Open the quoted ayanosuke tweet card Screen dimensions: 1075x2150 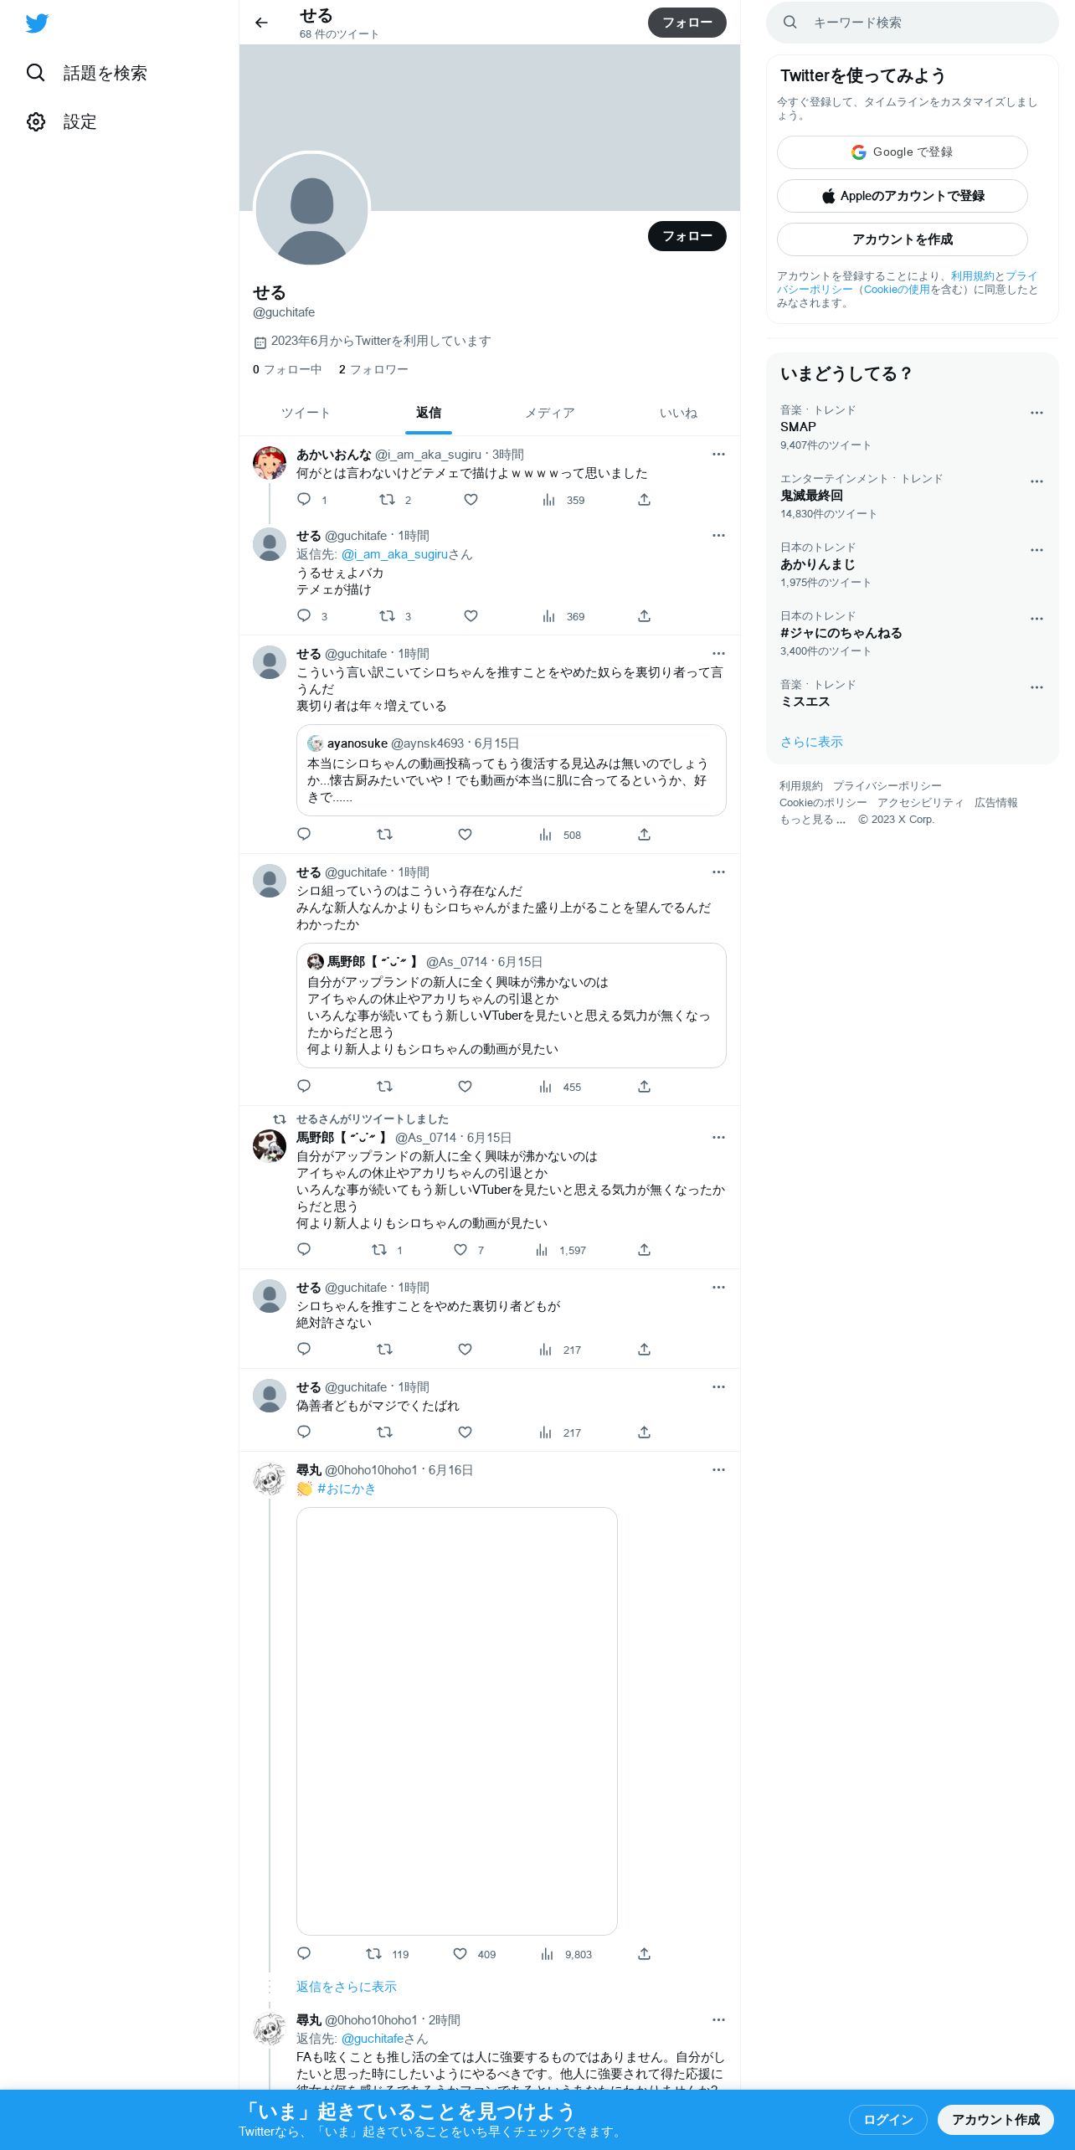coord(511,770)
